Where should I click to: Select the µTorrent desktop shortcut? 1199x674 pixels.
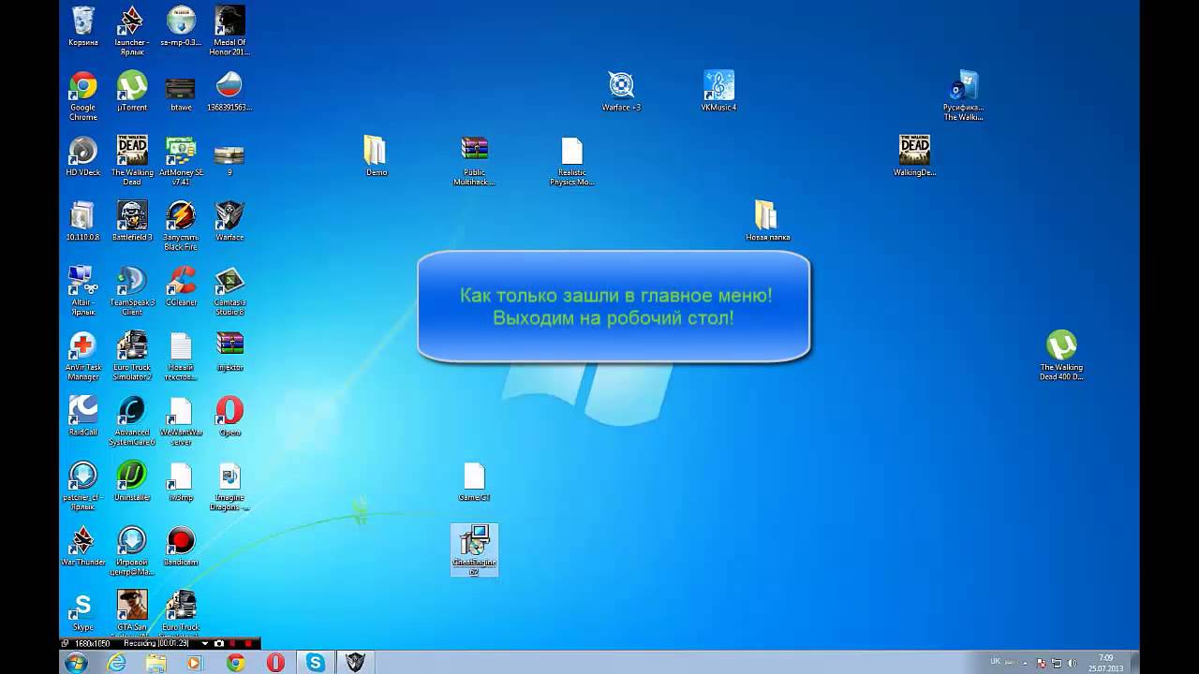point(132,91)
